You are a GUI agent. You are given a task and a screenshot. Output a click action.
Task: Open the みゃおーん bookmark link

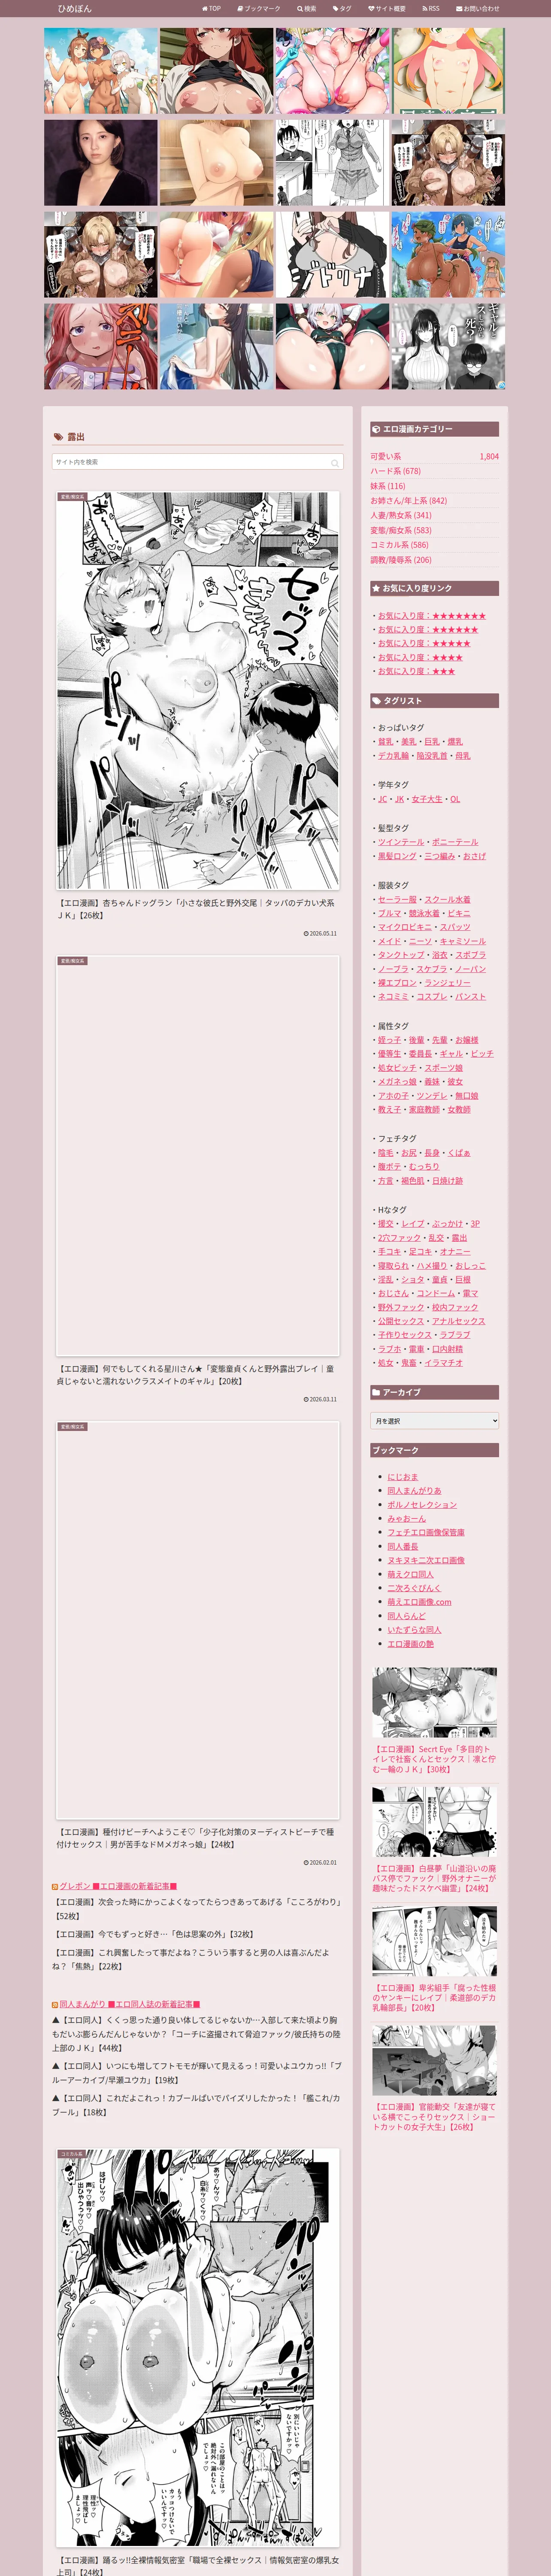[406, 1519]
